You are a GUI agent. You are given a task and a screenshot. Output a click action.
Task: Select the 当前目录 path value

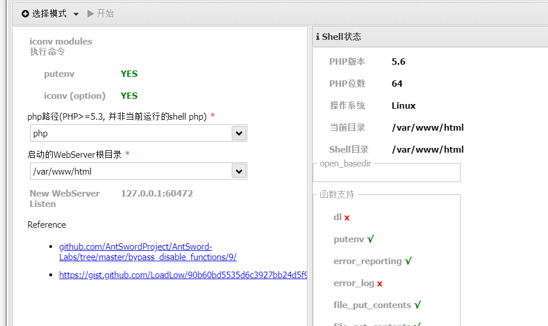point(428,128)
